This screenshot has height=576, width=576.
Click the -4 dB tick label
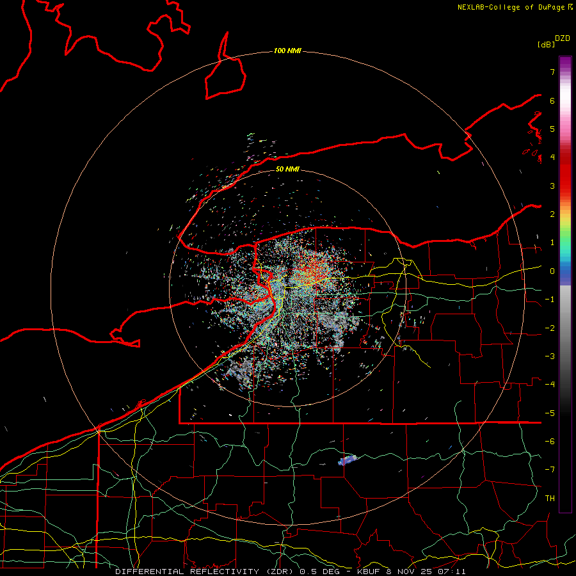(550, 384)
